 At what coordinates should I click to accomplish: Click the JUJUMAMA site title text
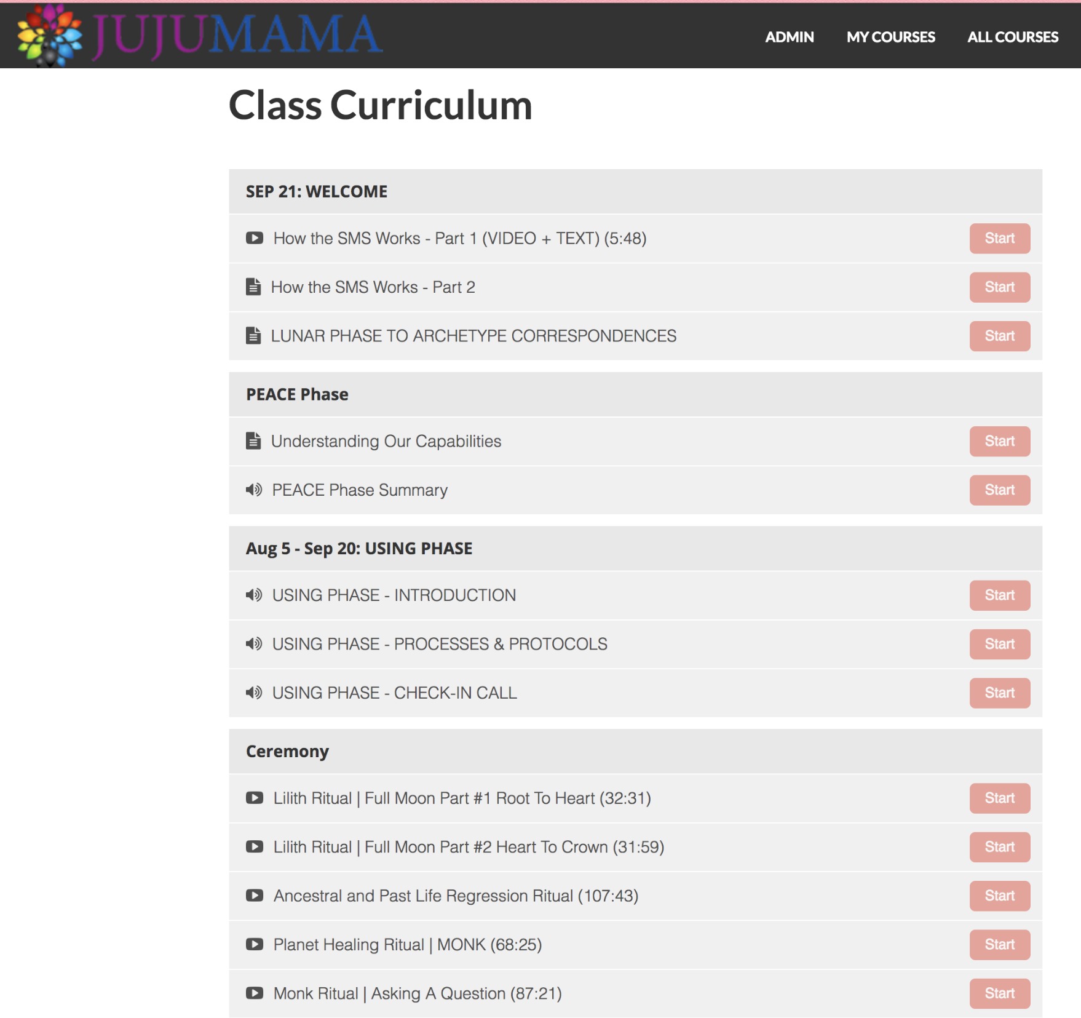click(237, 35)
